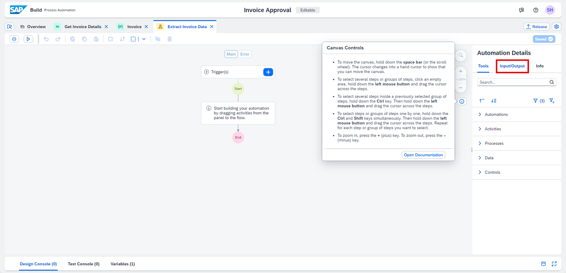
Task: Click the clear filters icon
Action: point(552,101)
